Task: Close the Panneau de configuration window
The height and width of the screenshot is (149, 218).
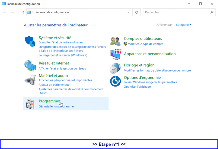Action: click(212, 4)
